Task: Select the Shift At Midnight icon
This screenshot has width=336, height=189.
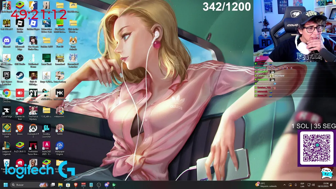Action: tap(33, 78)
